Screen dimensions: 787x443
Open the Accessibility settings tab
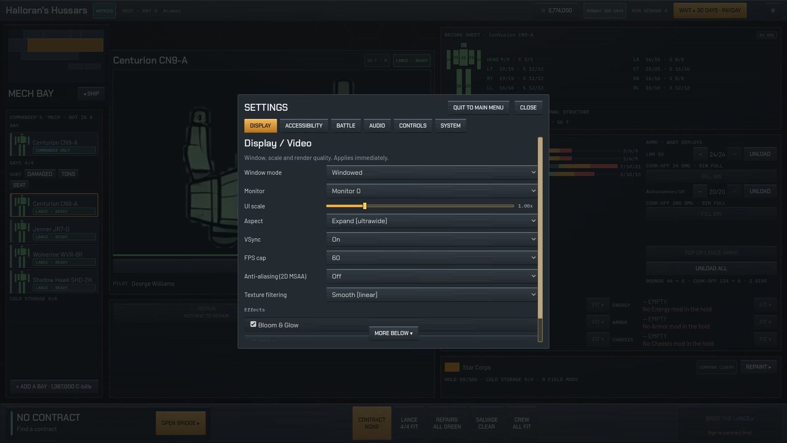coord(303,126)
